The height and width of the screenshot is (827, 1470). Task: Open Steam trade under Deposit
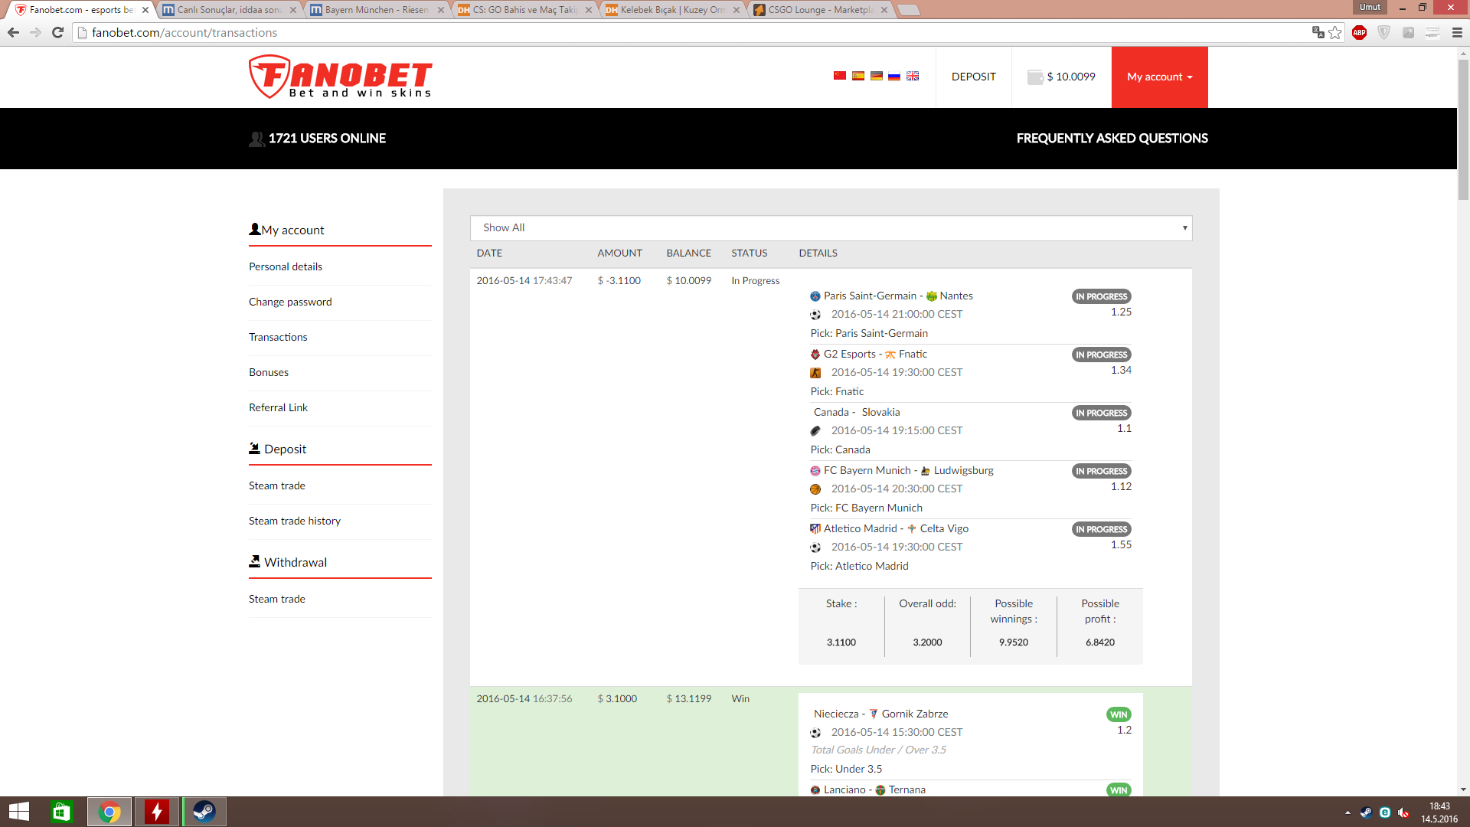click(x=277, y=486)
